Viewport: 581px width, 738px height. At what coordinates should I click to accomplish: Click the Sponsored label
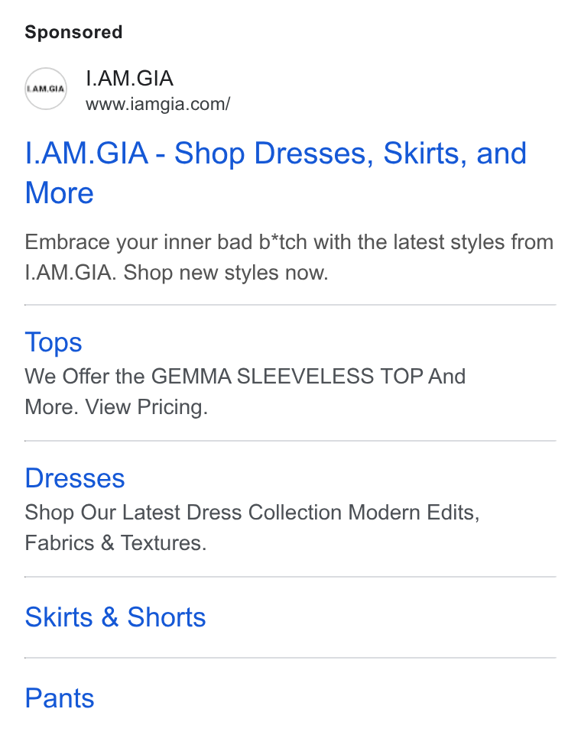click(x=73, y=32)
